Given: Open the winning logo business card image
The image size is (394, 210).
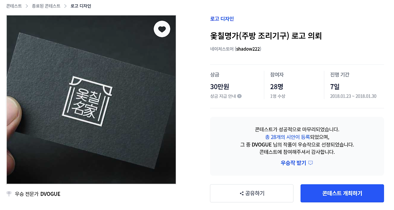Looking at the screenshot, I should pos(91,100).
